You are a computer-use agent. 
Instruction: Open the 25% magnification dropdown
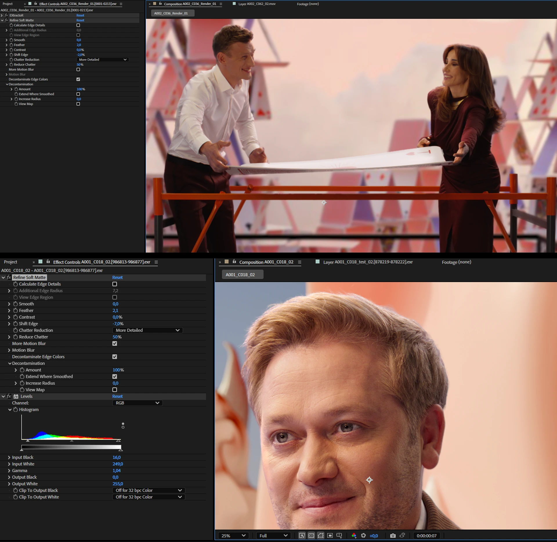pos(234,536)
